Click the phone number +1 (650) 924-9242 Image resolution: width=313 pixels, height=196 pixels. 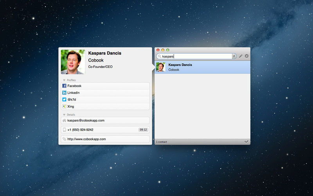[x=80, y=130]
